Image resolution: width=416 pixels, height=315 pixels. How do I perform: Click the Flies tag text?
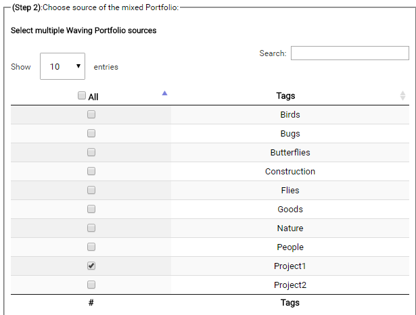(290, 191)
